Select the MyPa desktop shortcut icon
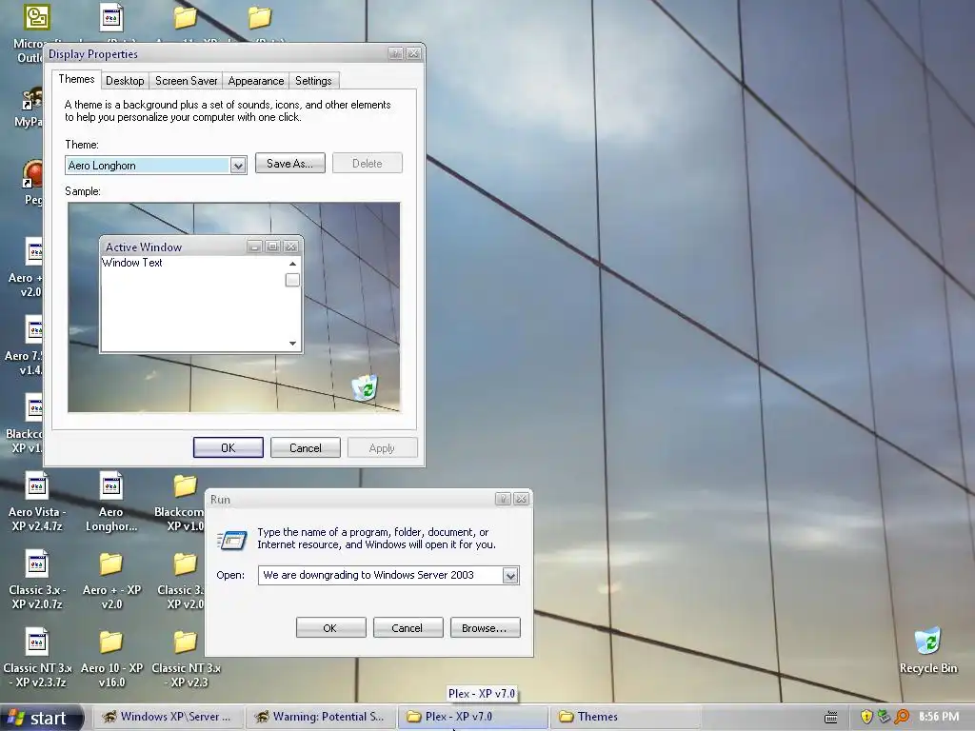The width and height of the screenshot is (975, 731). coord(33,99)
